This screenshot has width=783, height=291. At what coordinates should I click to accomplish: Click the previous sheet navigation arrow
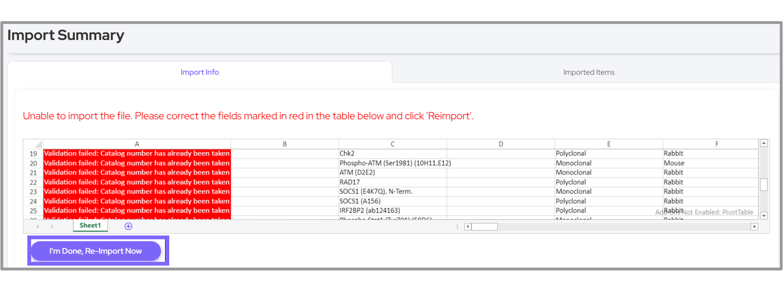coord(38,227)
